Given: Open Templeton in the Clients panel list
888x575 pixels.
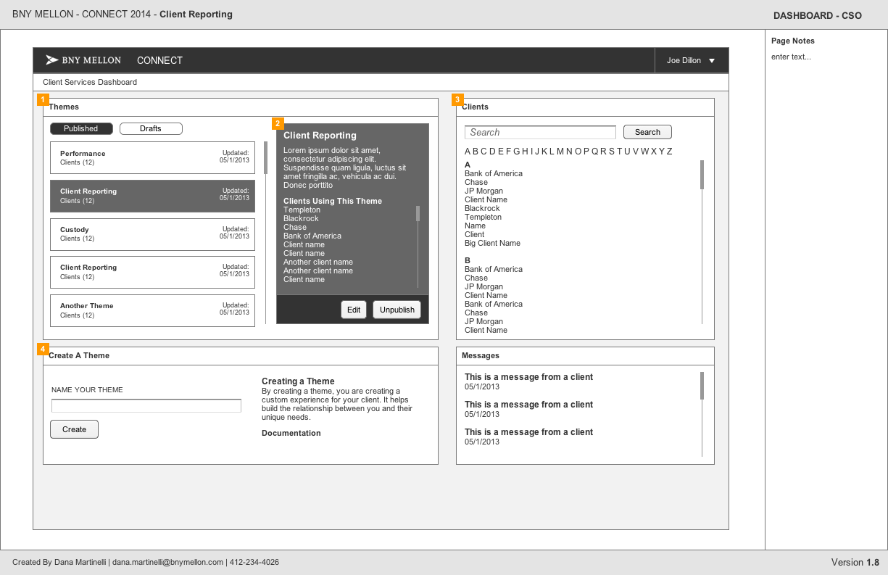Looking at the screenshot, I should pos(483,218).
